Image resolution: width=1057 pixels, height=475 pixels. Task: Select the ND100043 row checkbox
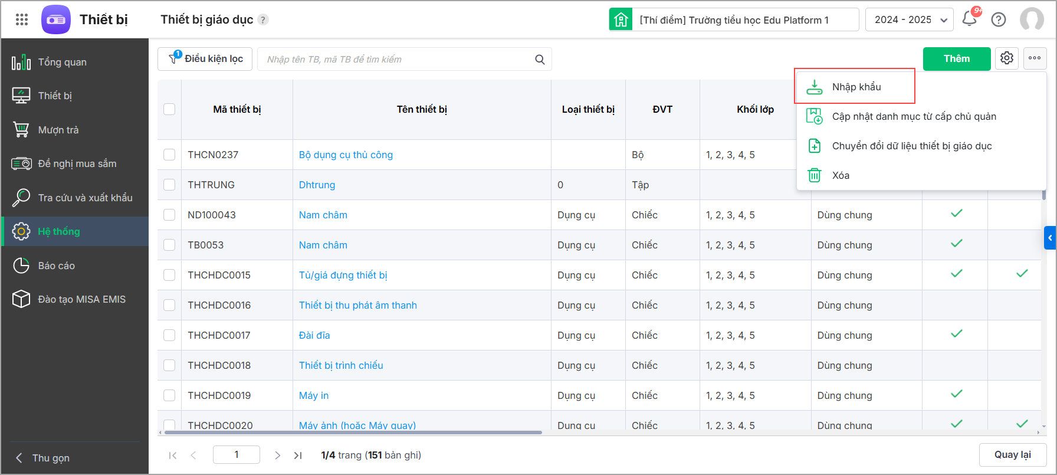[169, 215]
